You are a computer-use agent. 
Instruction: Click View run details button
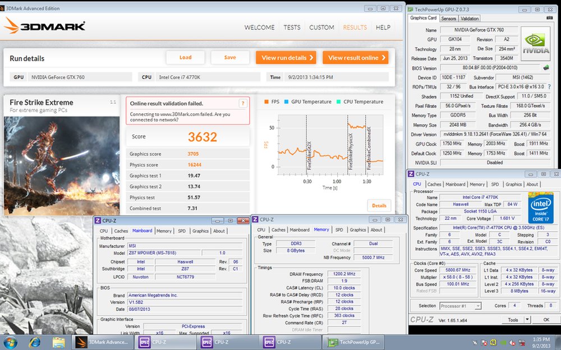click(286, 58)
